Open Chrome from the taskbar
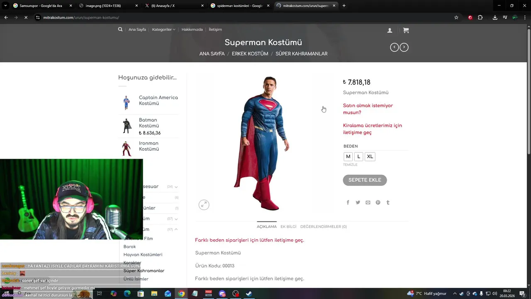 point(181,294)
